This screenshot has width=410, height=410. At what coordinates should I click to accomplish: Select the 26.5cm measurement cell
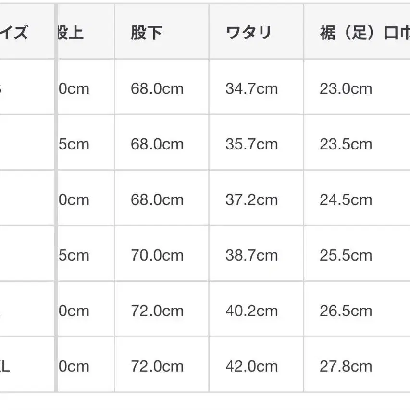click(346, 311)
